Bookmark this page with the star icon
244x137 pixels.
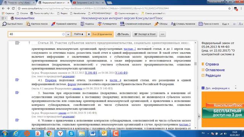pos(230,8)
